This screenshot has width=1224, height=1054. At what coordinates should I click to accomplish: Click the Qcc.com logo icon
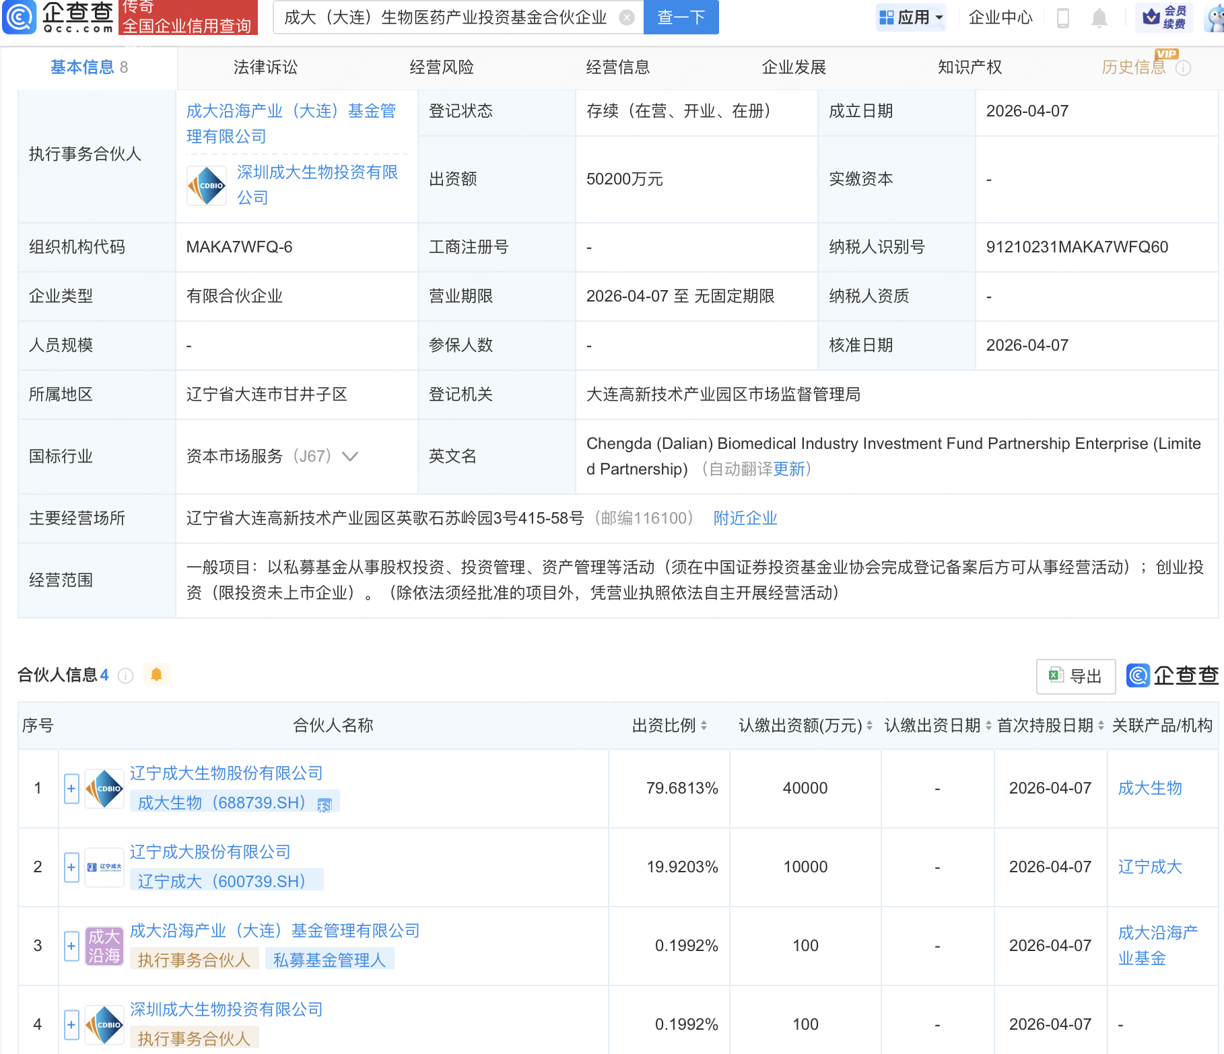click(20, 17)
